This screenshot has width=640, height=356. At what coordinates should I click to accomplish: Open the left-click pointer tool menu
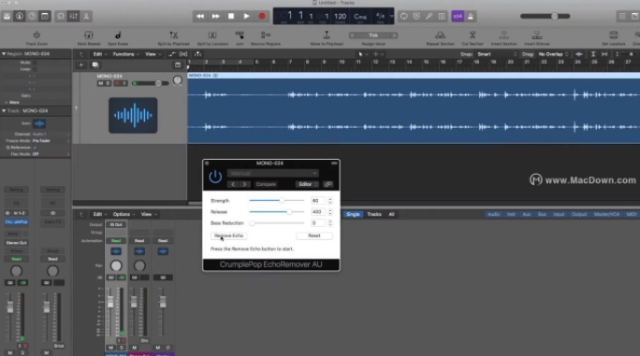[363, 54]
